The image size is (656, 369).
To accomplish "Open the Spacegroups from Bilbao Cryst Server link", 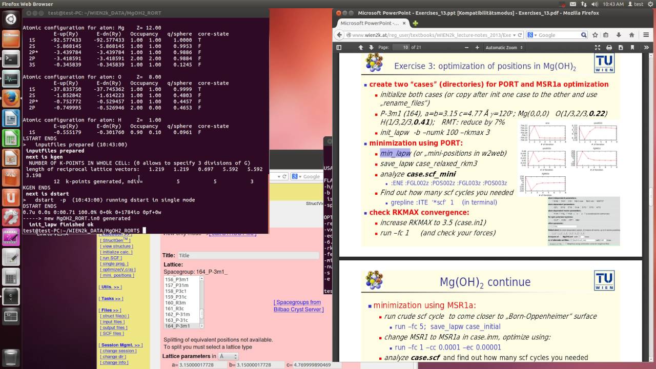I will point(298,306).
